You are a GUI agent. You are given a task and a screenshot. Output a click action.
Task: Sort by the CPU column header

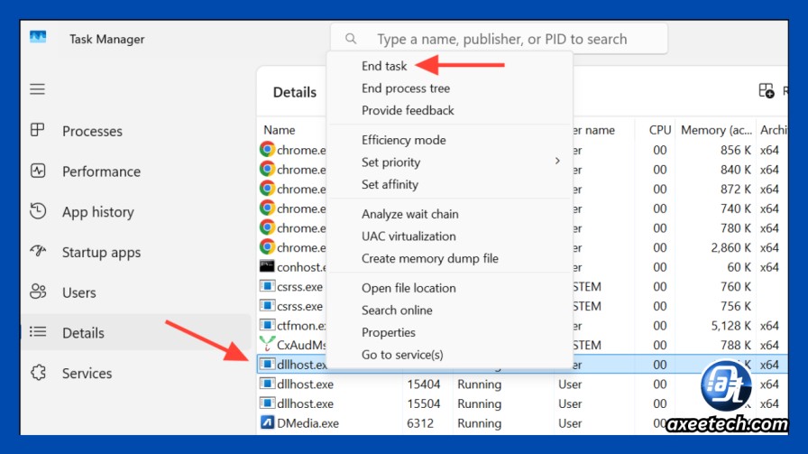click(659, 130)
